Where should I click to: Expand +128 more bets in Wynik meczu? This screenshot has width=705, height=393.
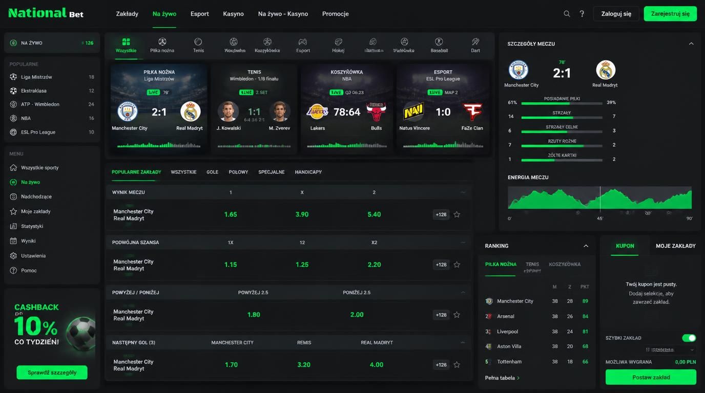[x=441, y=214]
